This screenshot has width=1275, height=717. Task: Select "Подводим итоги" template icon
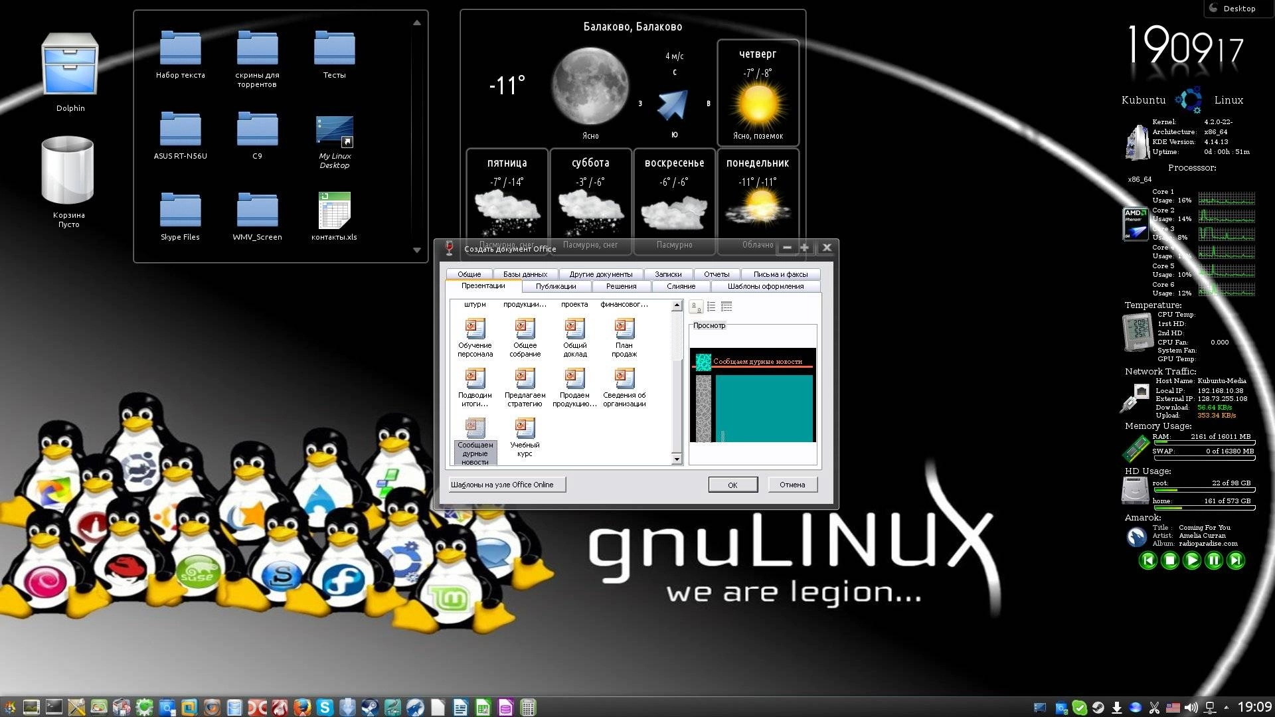pos(475,388)
